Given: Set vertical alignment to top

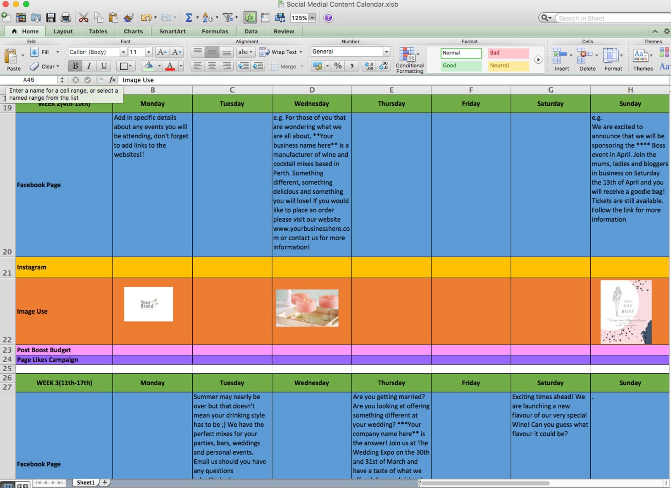Looking at the screenshot, I should point(198,52).
